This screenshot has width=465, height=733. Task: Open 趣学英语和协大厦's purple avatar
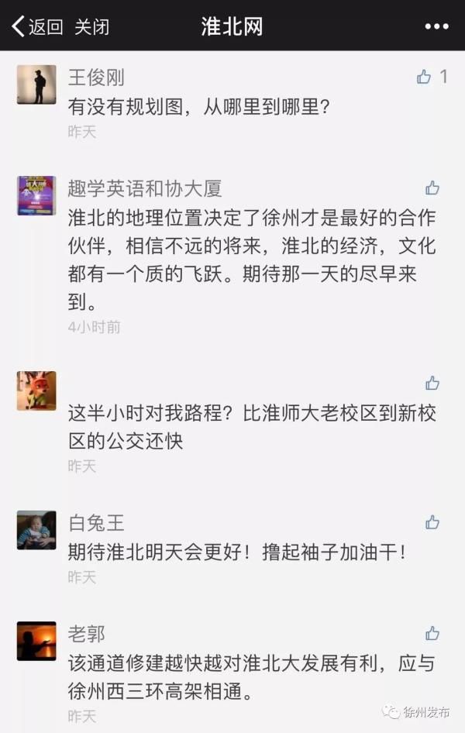pyautogui.click(x=36, y=195)
